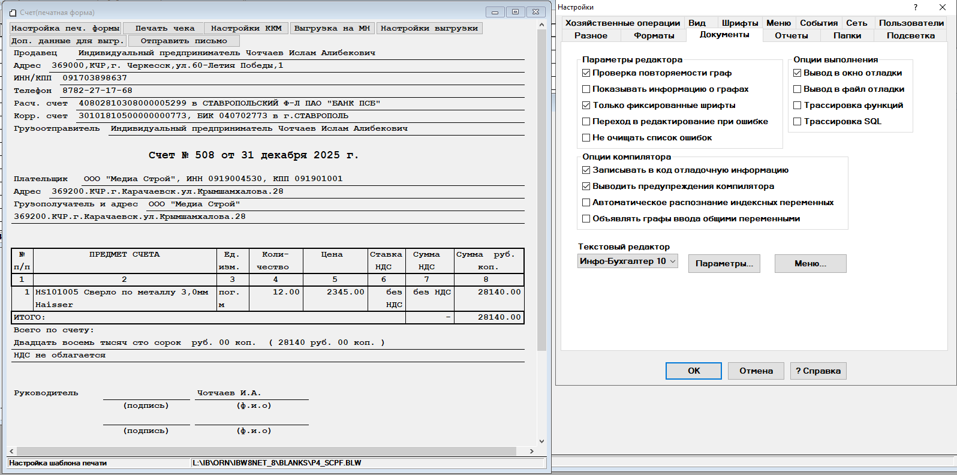Switch to the Шрифты tab
The image size is (957, 475).
point(739,23)
